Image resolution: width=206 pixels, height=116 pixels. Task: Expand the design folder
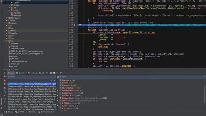(x=9, y=5)
